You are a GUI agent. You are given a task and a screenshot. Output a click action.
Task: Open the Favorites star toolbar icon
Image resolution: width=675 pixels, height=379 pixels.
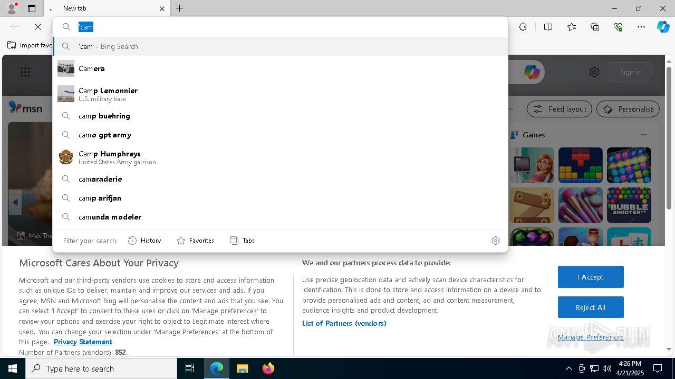[x=572, y=27]
